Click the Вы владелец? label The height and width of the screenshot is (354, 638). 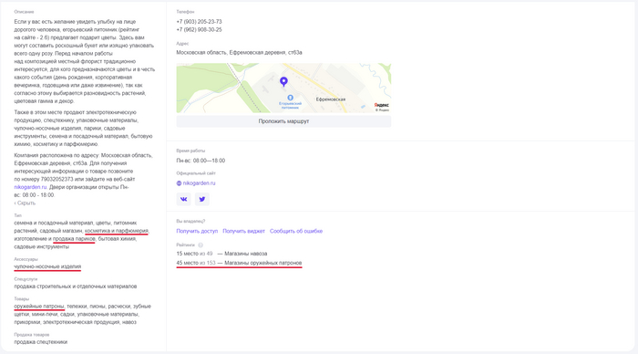pos(190,221)
